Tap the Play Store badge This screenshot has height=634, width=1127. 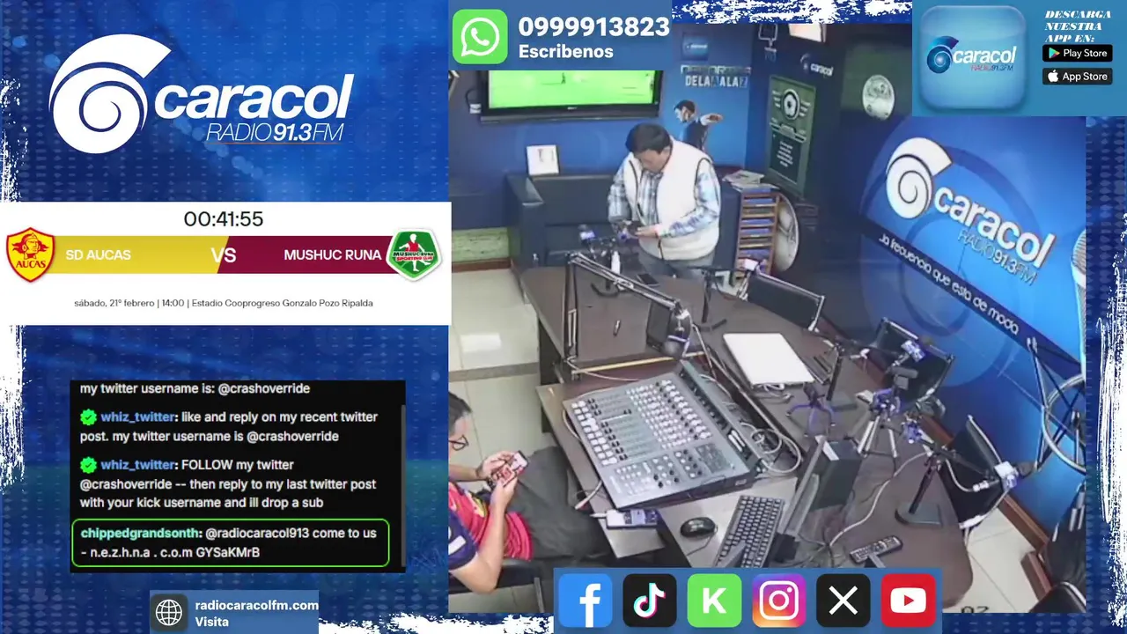[x=1077, y=53]
